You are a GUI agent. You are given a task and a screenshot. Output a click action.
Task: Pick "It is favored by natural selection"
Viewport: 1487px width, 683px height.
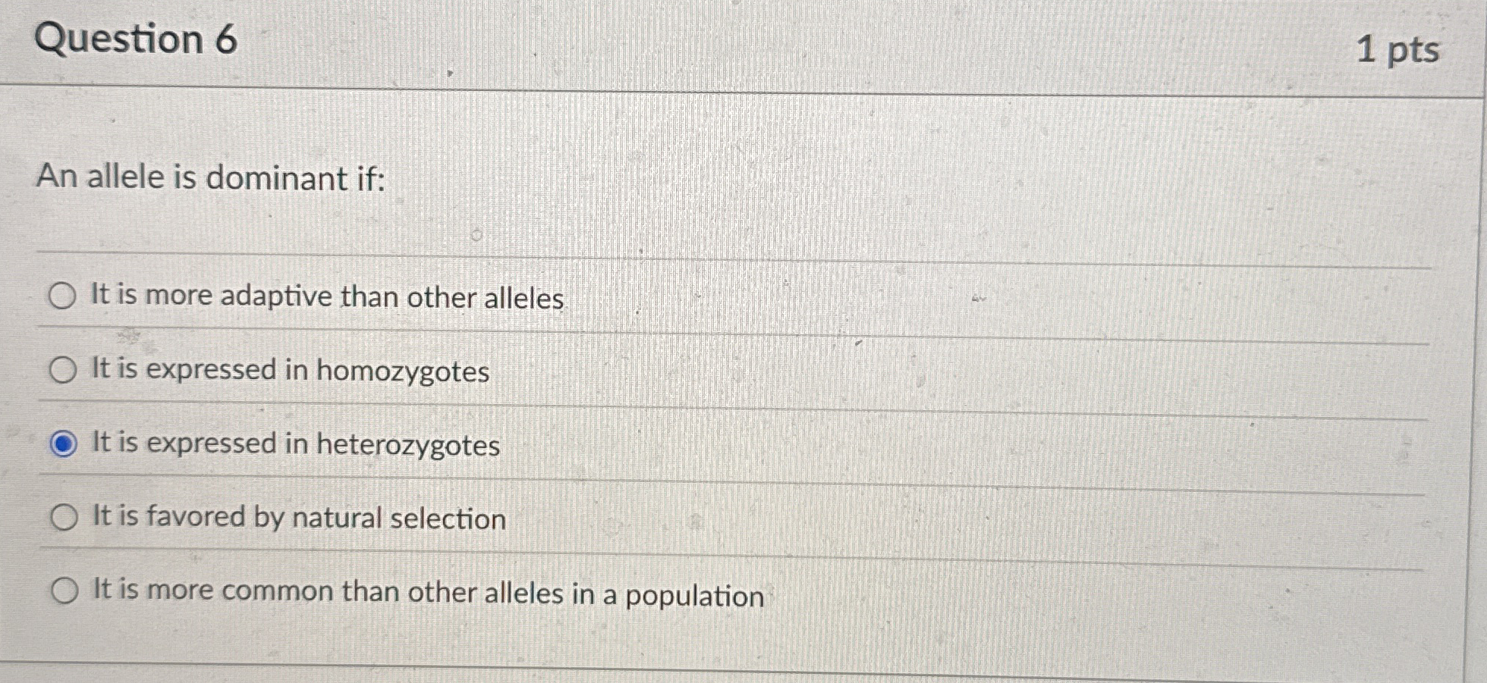pos(64,517)
